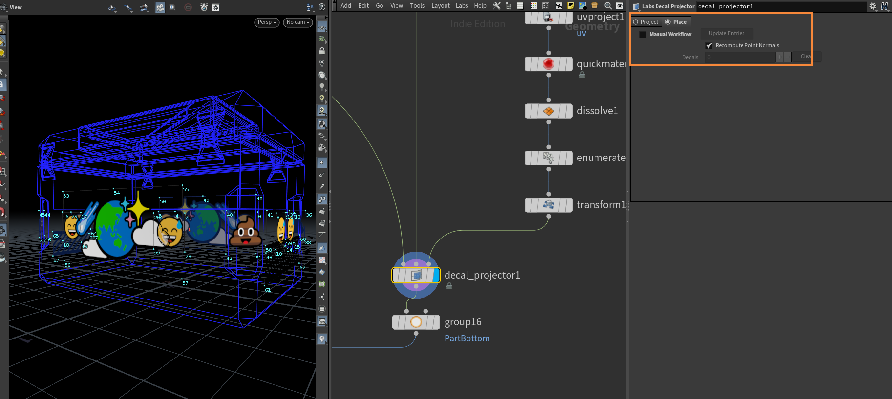Open the Add menu in network editor

[346, 6]
